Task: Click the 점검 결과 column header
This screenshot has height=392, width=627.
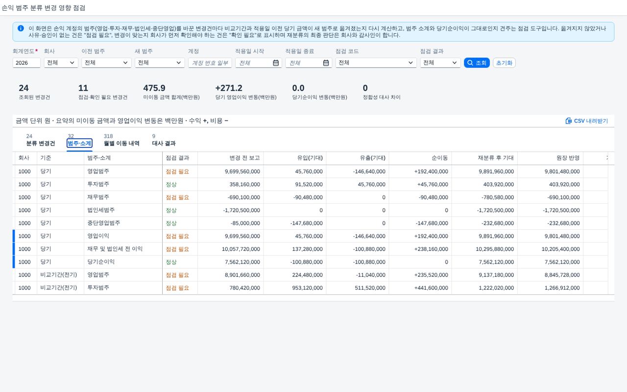Action: pyautogui.click(x=180, y=158)
